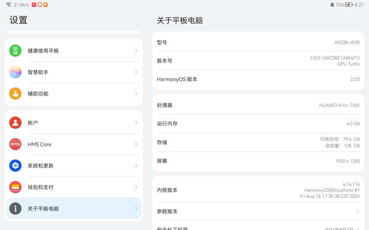Tap the 关于平板电脑 info icon
Image resolution: width=369 pixels, height=230 pixels.
pos(15,209)
